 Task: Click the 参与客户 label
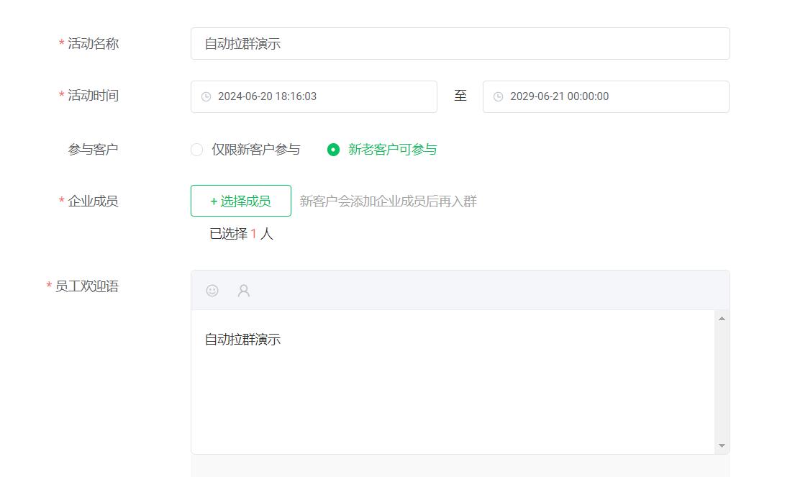tap(93, 149)
